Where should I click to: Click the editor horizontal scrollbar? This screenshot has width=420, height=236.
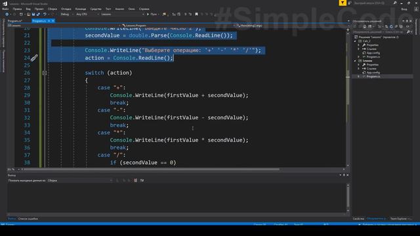tap(152, 169)
